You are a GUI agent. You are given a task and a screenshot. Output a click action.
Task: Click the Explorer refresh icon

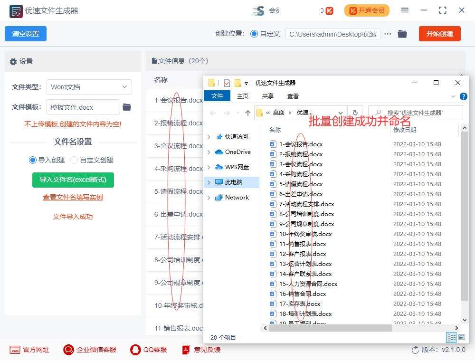355,113
